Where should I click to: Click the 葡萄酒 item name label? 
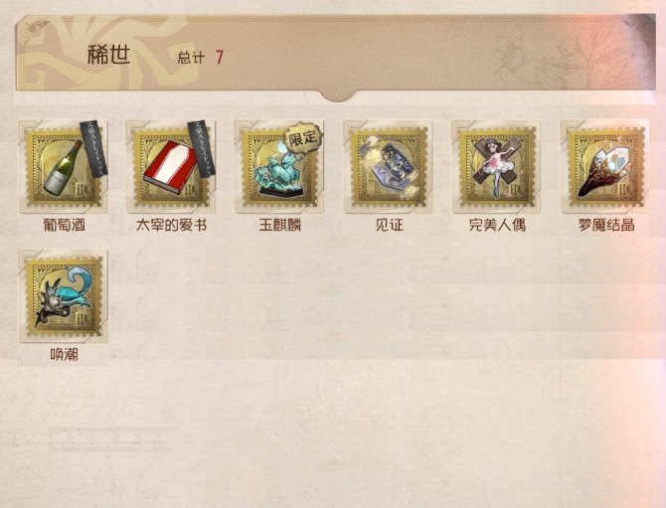(65, 225)
